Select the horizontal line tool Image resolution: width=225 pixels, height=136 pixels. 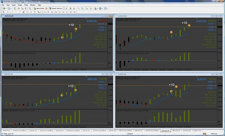pos(16,12)
